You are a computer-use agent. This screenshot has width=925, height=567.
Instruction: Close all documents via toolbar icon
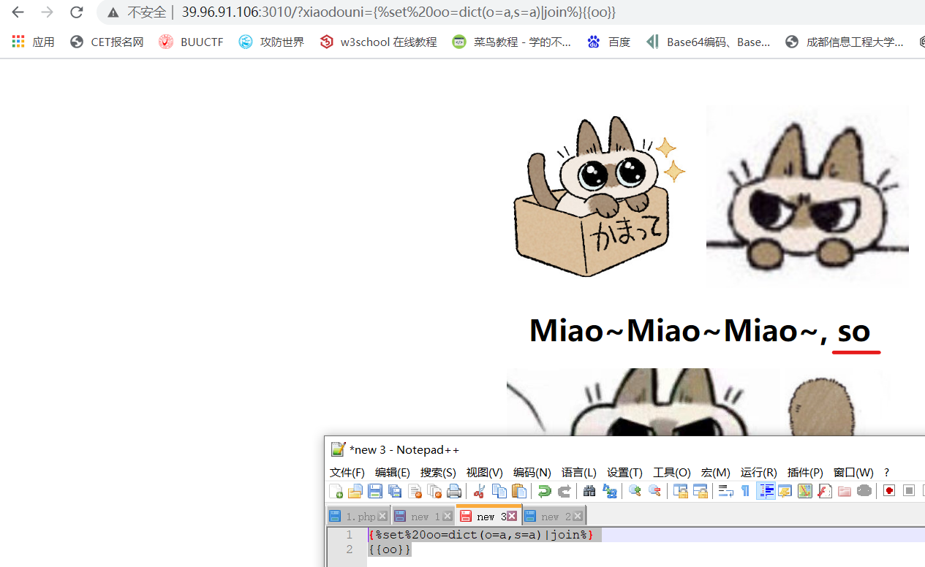pyautogui.click(x=434, y=491)
